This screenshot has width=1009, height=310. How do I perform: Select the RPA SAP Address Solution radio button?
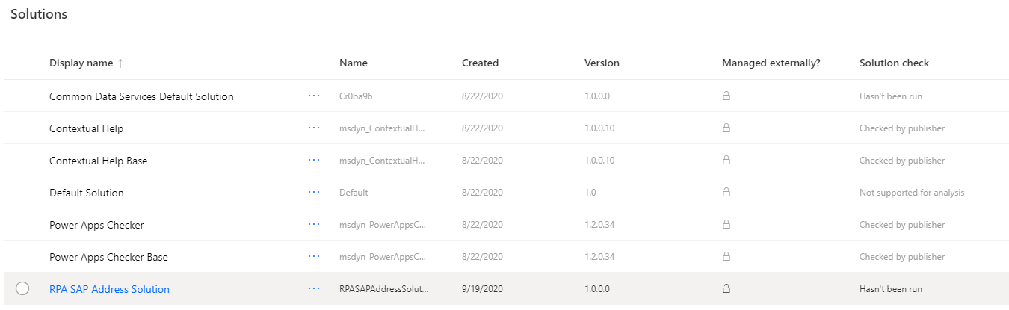22,289
